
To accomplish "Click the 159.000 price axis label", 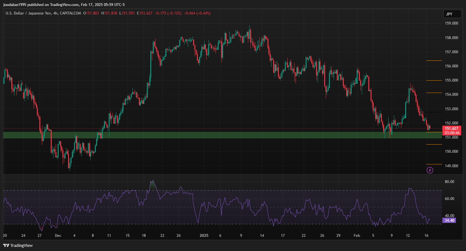I will [x=451, y=23].
